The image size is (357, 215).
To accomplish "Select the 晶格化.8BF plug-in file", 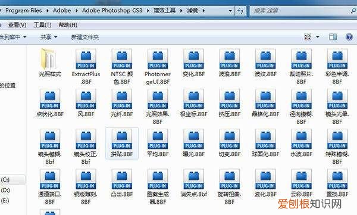I will click(265, 102).
